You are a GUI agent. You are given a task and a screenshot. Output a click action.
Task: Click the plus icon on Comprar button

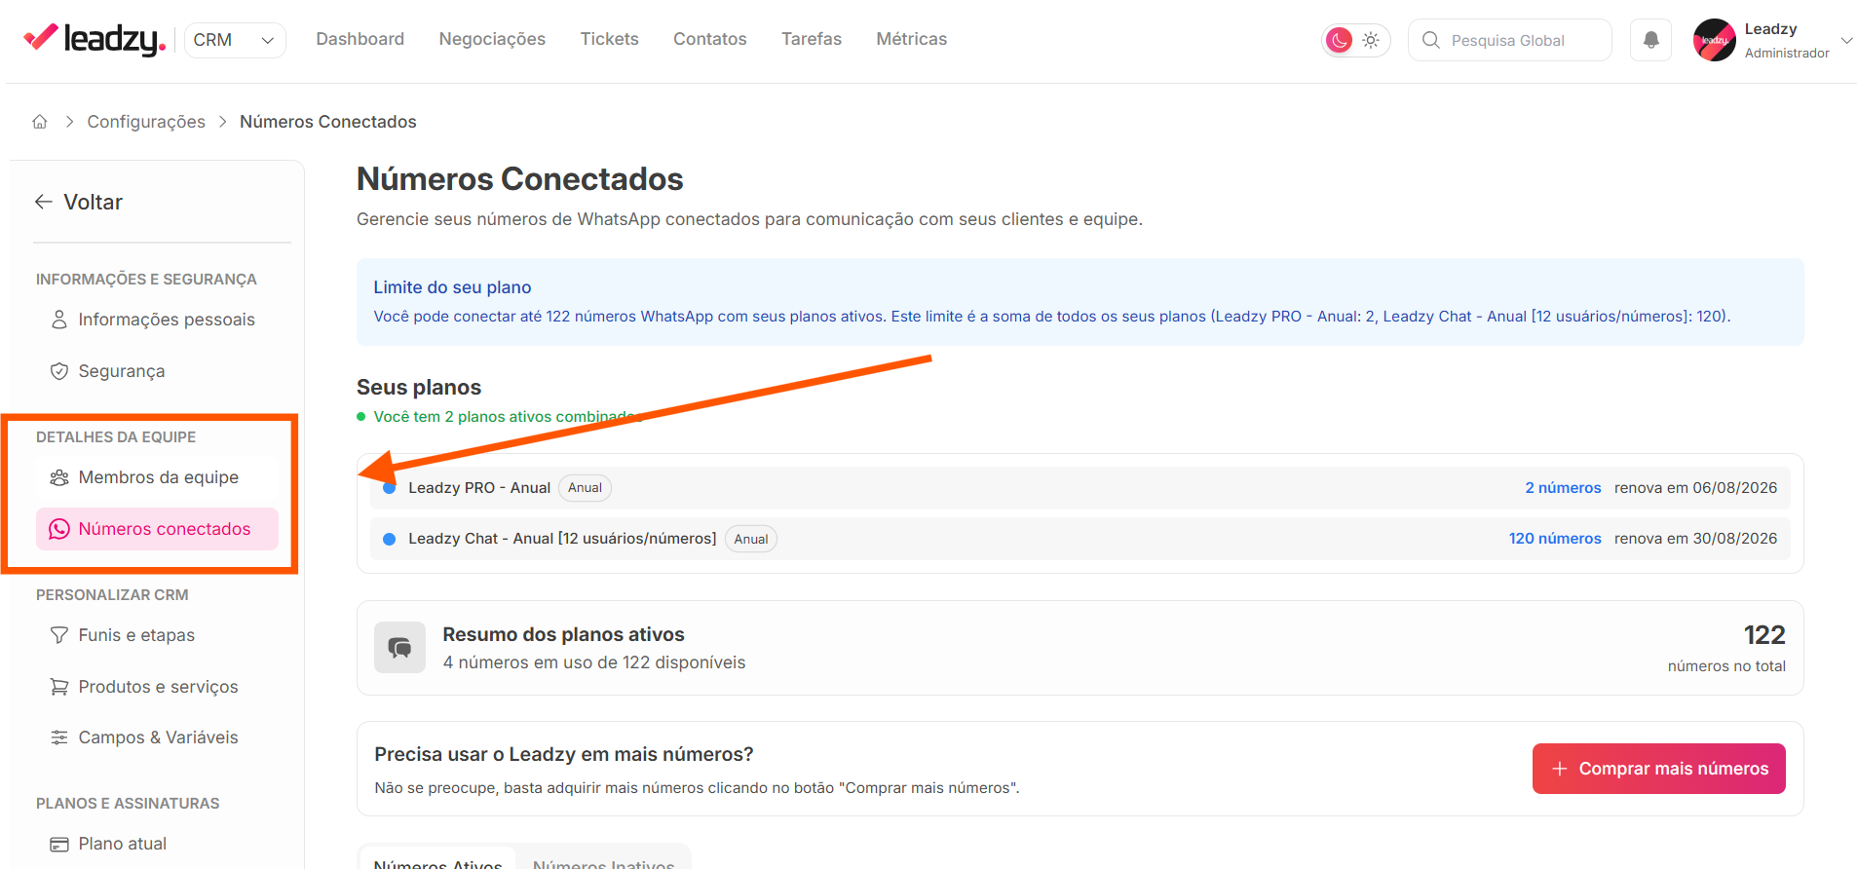[1560, 769]
